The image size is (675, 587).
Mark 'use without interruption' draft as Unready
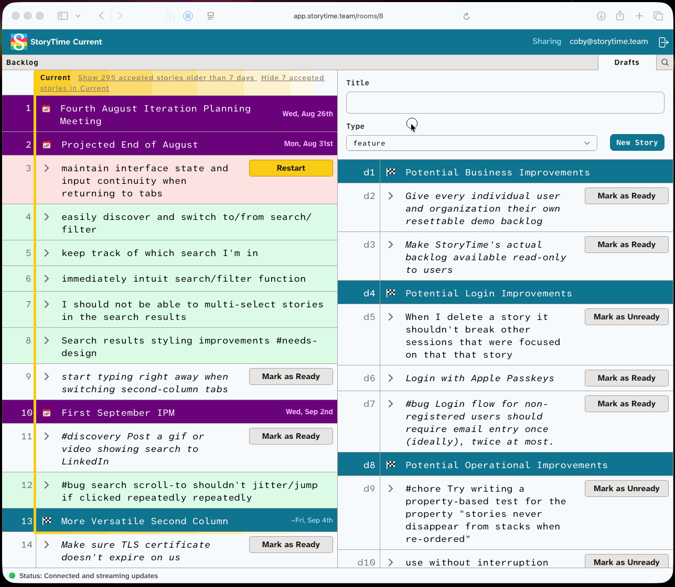coord(627,561)
